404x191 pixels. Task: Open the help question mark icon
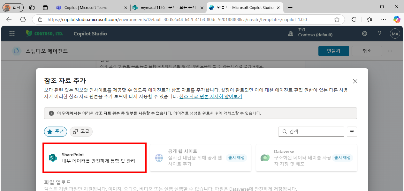pos(379,33)
